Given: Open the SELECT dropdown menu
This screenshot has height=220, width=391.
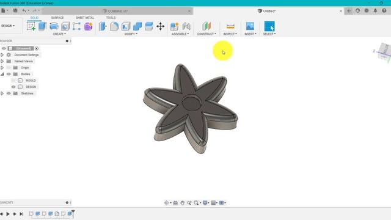Looking at the screenshot, I should click(269, 34).
